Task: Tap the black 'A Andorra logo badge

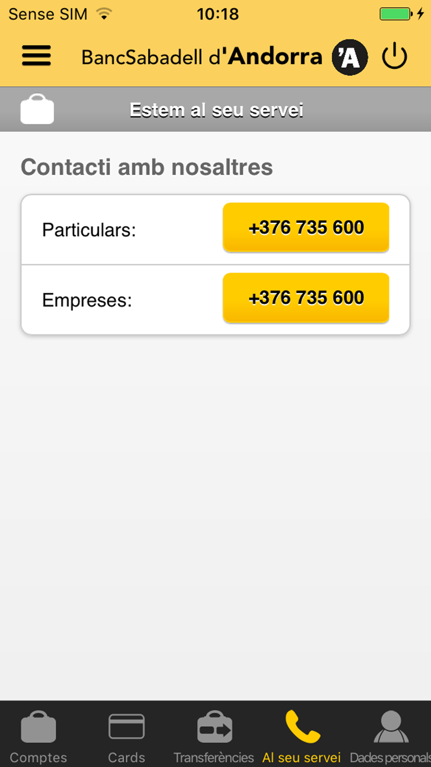Action: point(350,57)
